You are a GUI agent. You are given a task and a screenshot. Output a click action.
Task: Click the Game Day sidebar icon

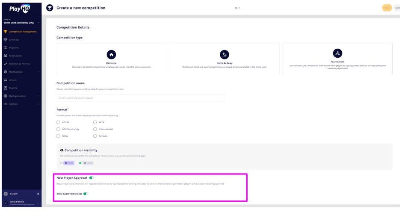(x=6, y=40)
